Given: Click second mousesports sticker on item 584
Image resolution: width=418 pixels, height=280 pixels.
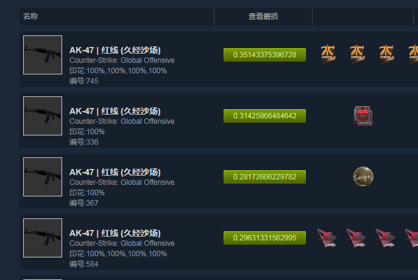Looking at the screenshot, I should [x=356, y=238].
